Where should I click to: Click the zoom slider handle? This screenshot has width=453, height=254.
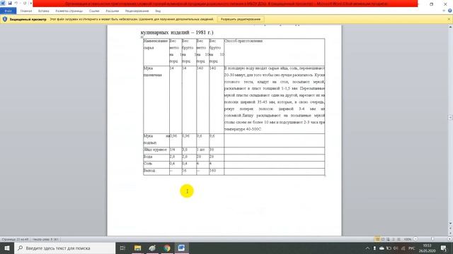pyautogui.click(x=432, y=239)
